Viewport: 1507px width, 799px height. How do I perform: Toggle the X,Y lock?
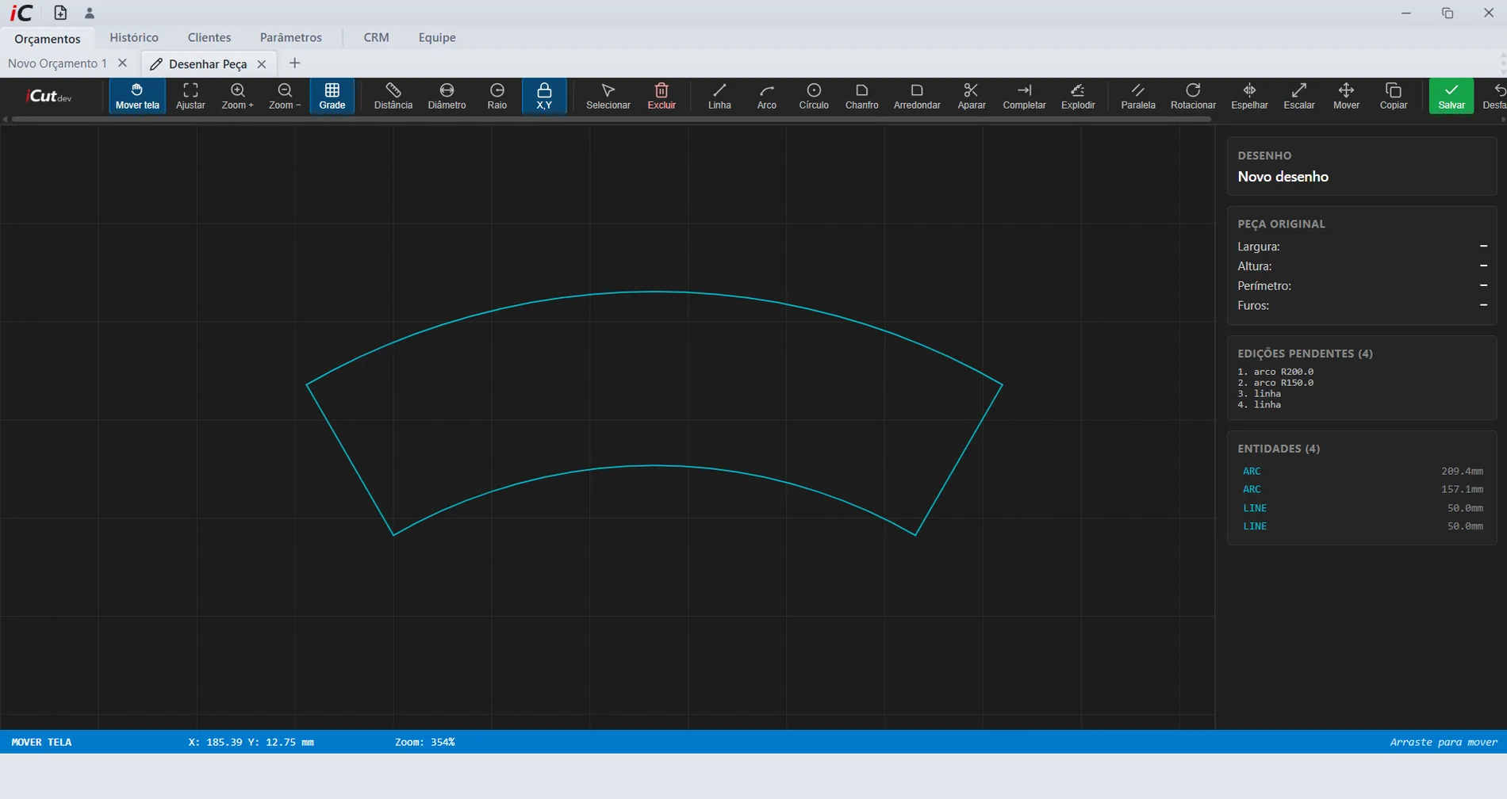pos(544,96)
